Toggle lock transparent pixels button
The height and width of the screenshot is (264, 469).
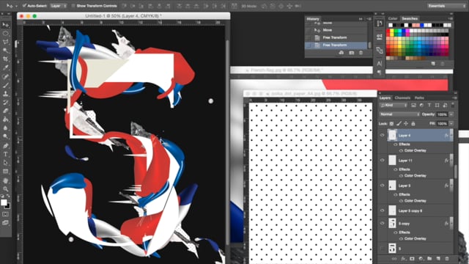[391, 123]
